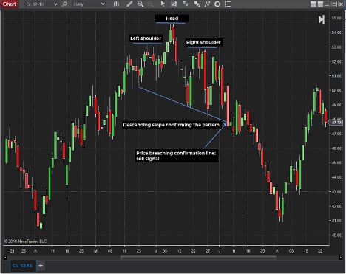Screen dimensions: 346x274
Task: Click the 40.00 price axis label
Action: coord(336,235)
